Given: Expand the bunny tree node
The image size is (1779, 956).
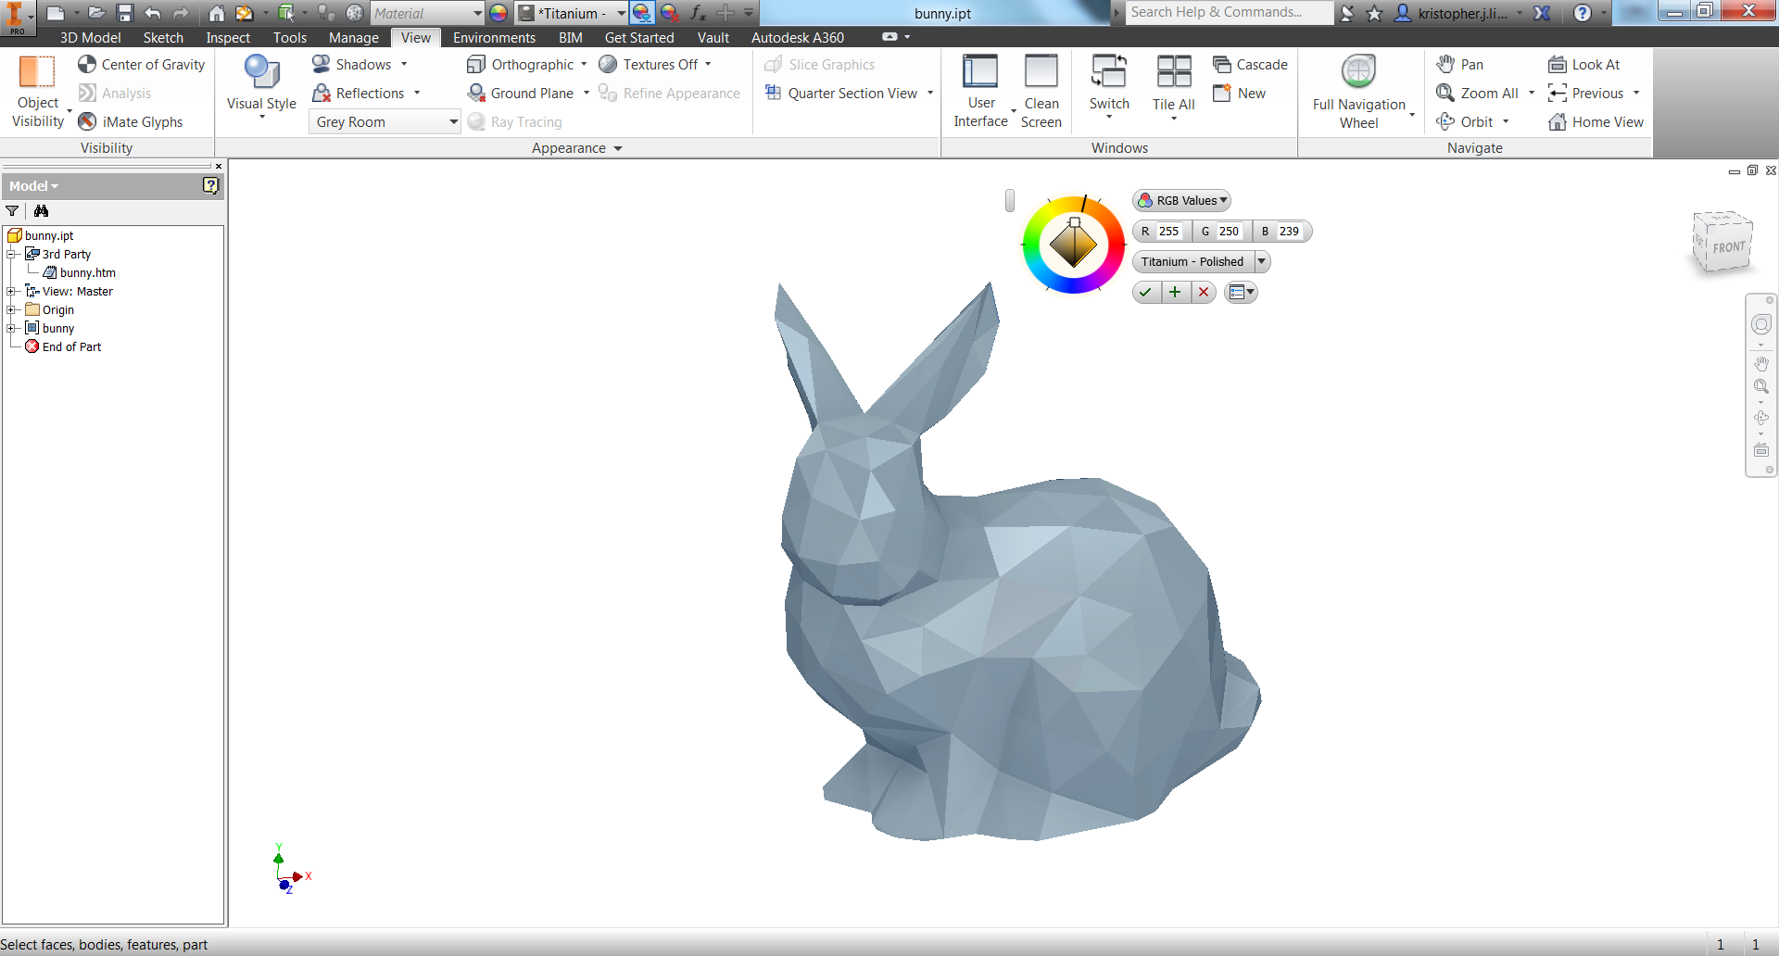Looking at the screenshot, I should 11,328.
